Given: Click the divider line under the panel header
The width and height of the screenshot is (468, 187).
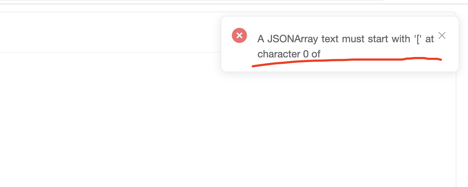Looking at the screenshot, I should [109, 52].
